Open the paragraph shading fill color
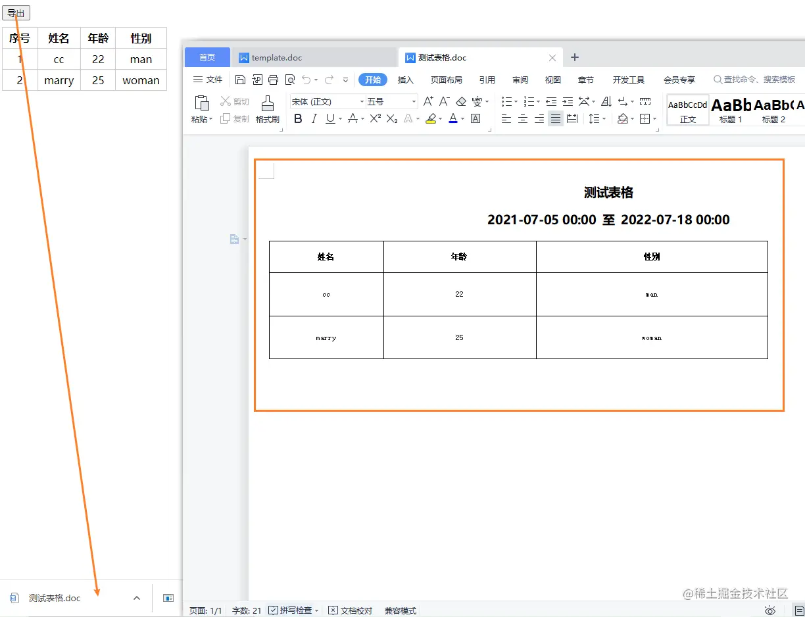The image size is (805, 617). [x=622, y=119]
